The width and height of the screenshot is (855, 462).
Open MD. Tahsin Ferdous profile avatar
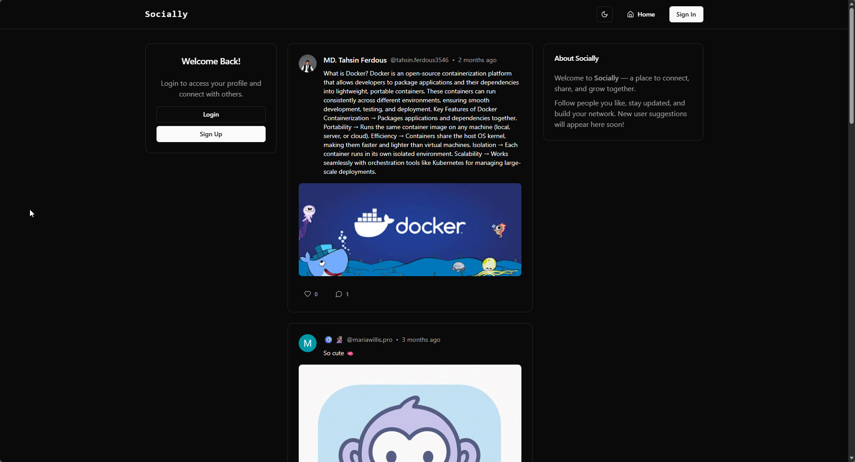click(x=307, y=63)
